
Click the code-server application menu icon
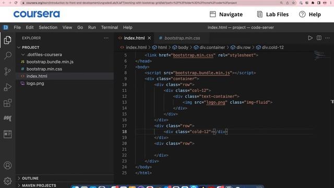[6, 27]
